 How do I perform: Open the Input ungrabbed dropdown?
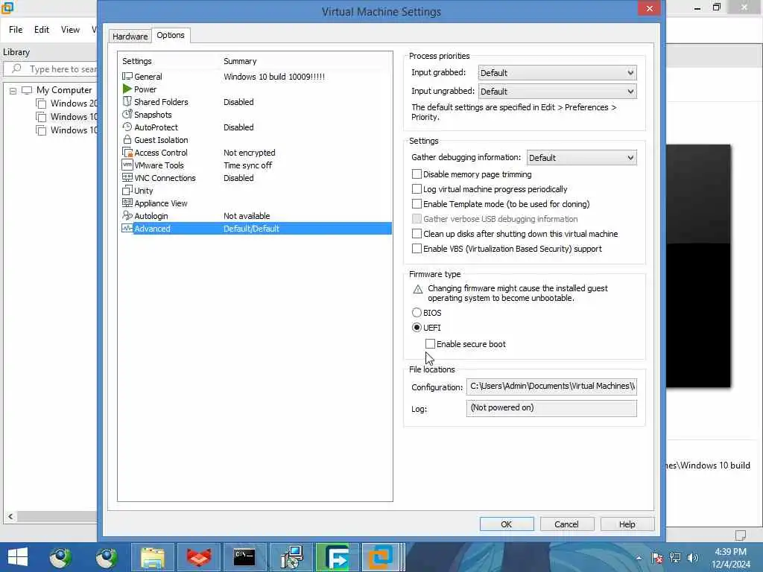click(557, 91)
